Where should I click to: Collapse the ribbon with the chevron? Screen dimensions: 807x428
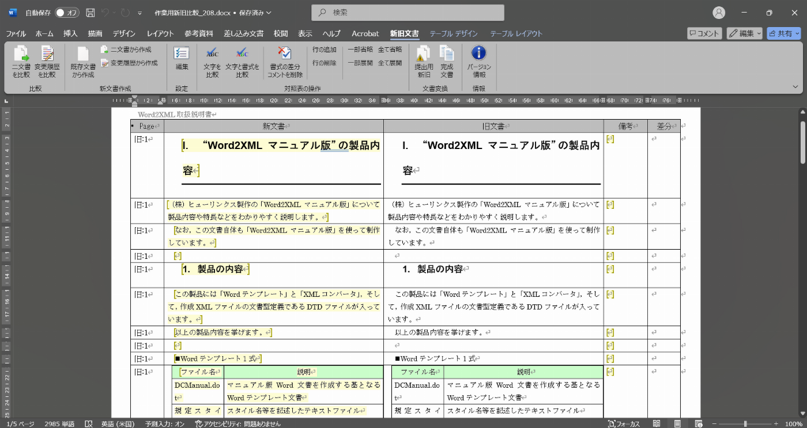click(795, 87)
